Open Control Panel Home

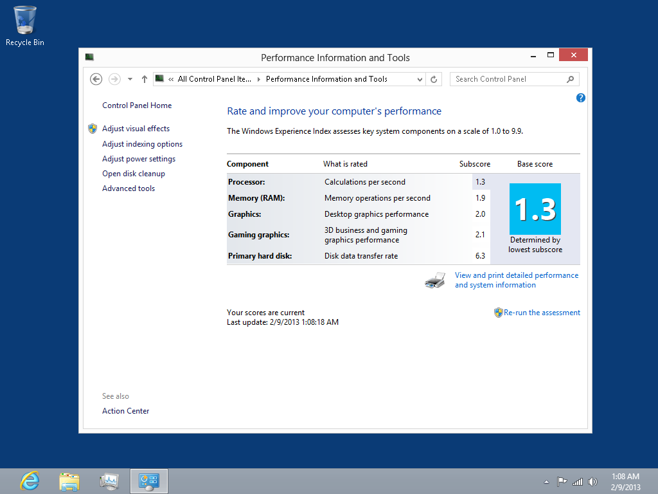pyautogui.click(x=137, y=105)
